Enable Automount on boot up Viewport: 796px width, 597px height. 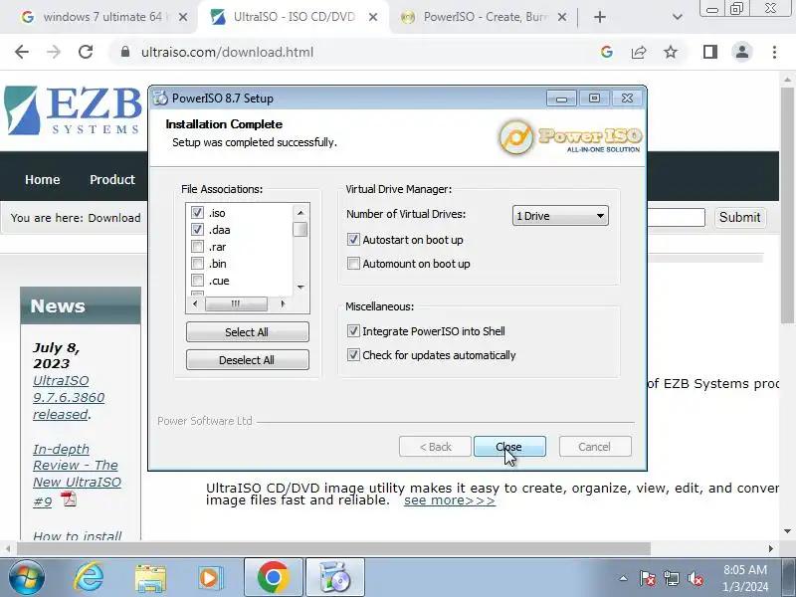coord(353,263)
